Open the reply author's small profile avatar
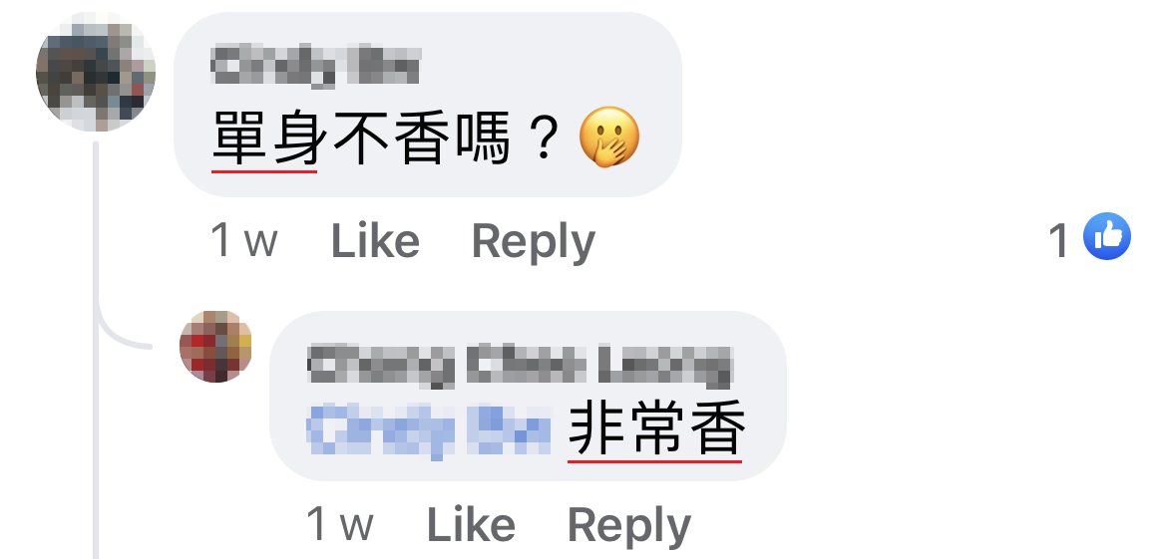 215,347
